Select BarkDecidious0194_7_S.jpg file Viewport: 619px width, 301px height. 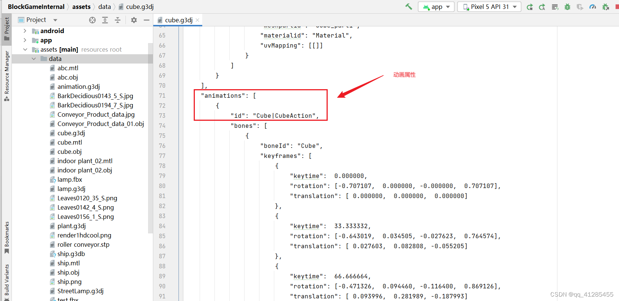(x=95, y=105)
